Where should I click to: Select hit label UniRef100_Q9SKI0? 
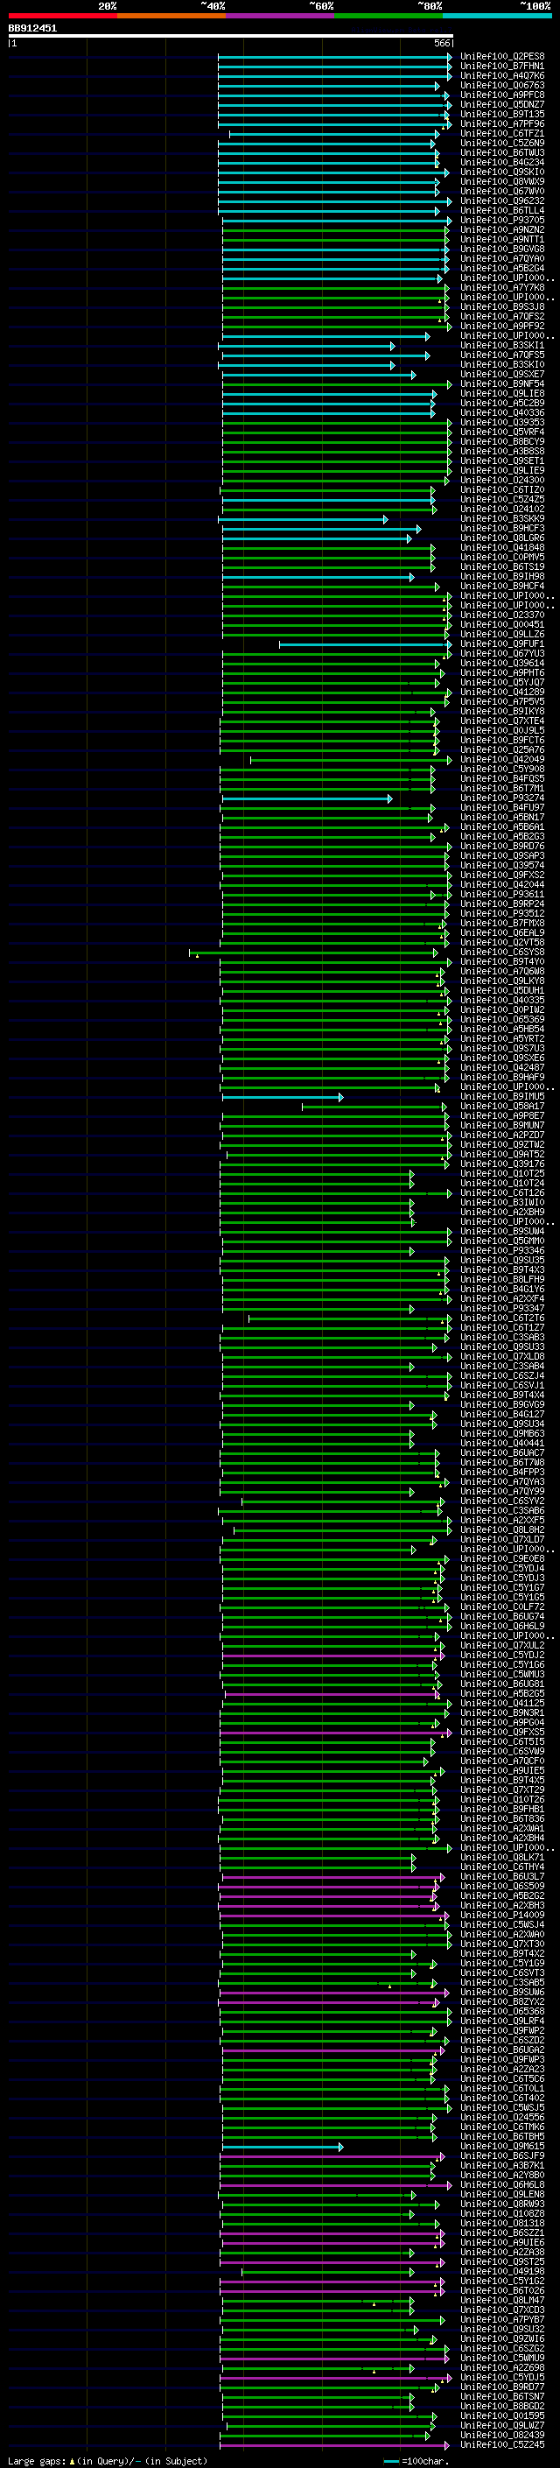tap(502, 172)
